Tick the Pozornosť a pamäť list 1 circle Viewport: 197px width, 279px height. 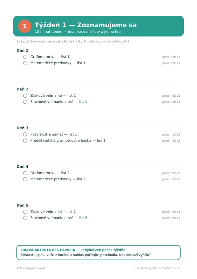coord(25,134)
